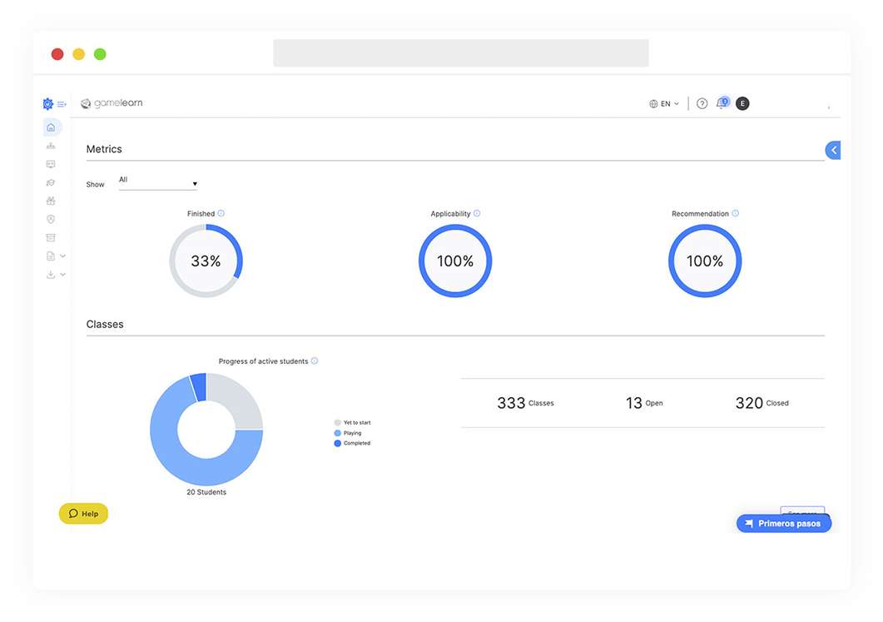This screenshot has height=622, width=883.
Task: Click the Primeros pasos button
Action: pos(783,524)
